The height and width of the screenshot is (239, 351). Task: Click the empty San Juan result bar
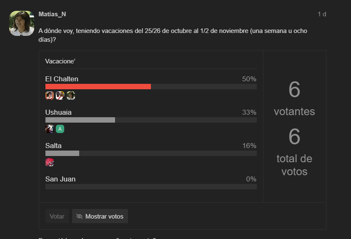(151, 186)
